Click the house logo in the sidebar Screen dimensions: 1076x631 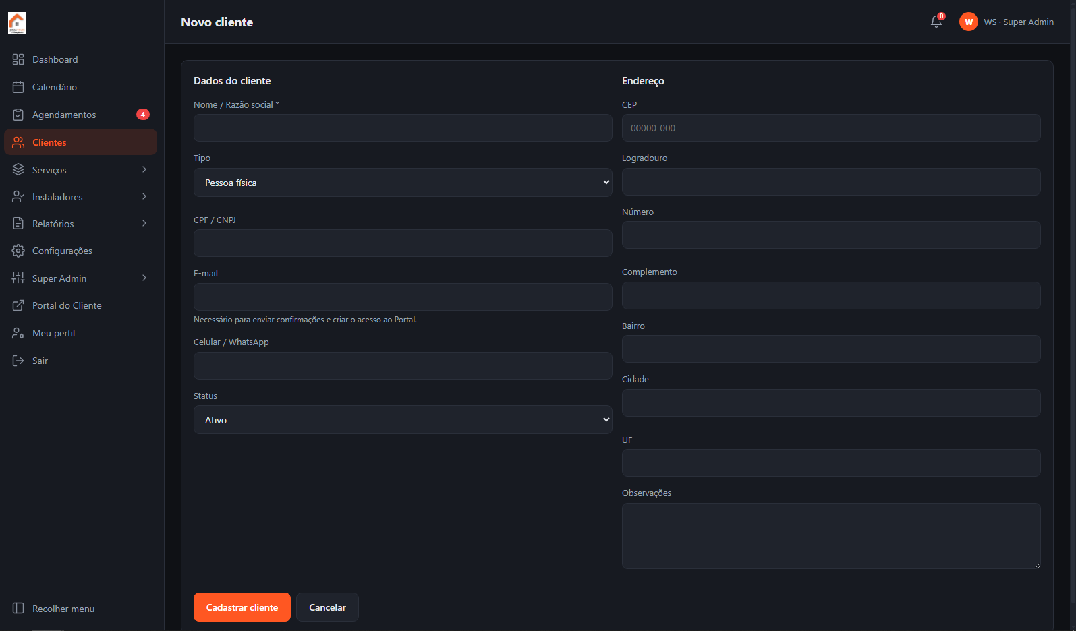(x=17, y=23)
